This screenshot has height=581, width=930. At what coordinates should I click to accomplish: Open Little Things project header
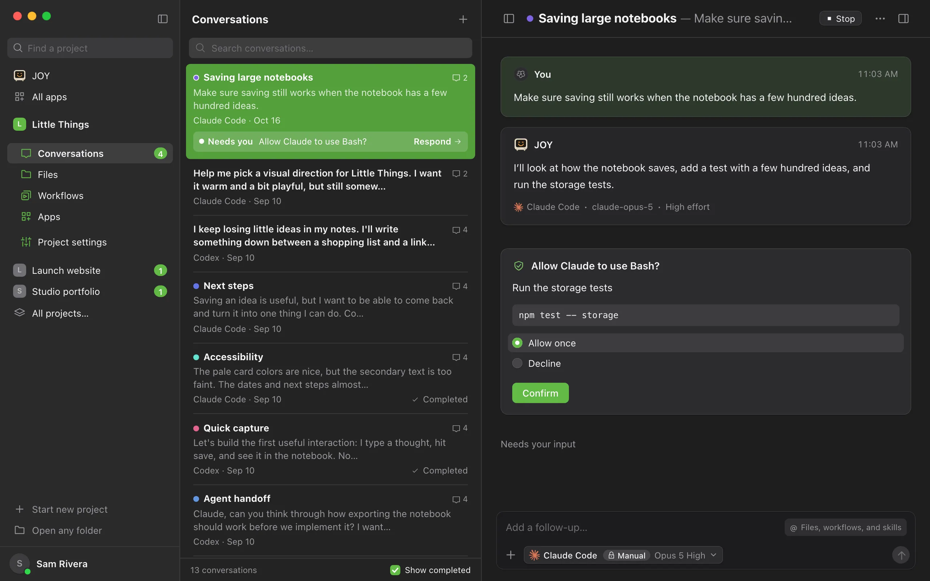[x=90, y=125]
